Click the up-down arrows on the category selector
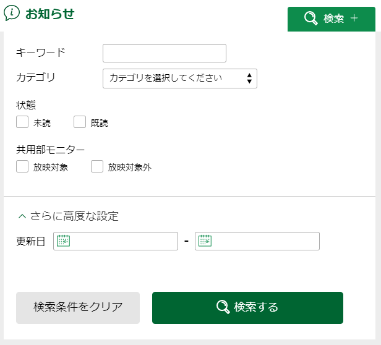Screen dimensions: 381x345 (x=249, y=79)
